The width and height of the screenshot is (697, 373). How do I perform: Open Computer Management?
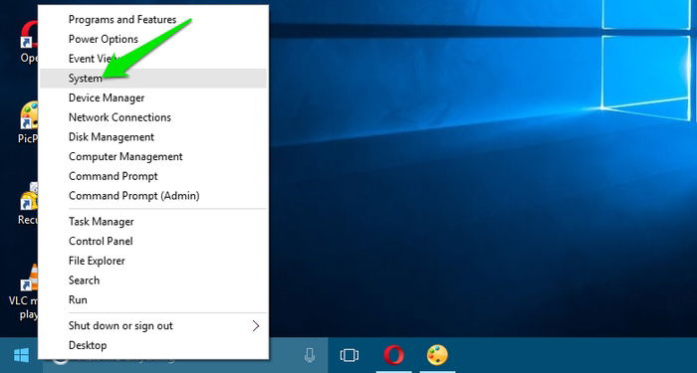(153, 156)
